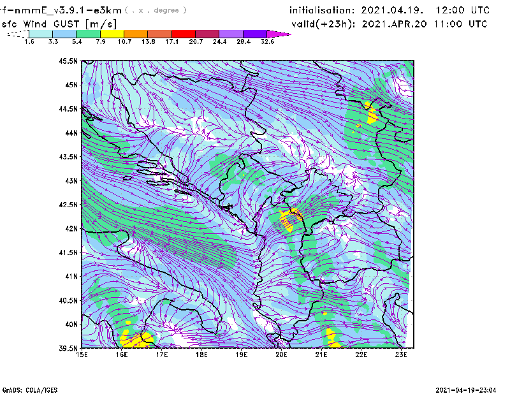510x394 pixels.
Task: Click the 40N latitude label
Action: click(71, 325)
